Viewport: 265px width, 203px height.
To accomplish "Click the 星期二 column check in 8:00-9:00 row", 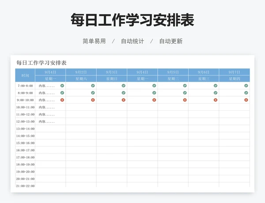I will point(185,93).
